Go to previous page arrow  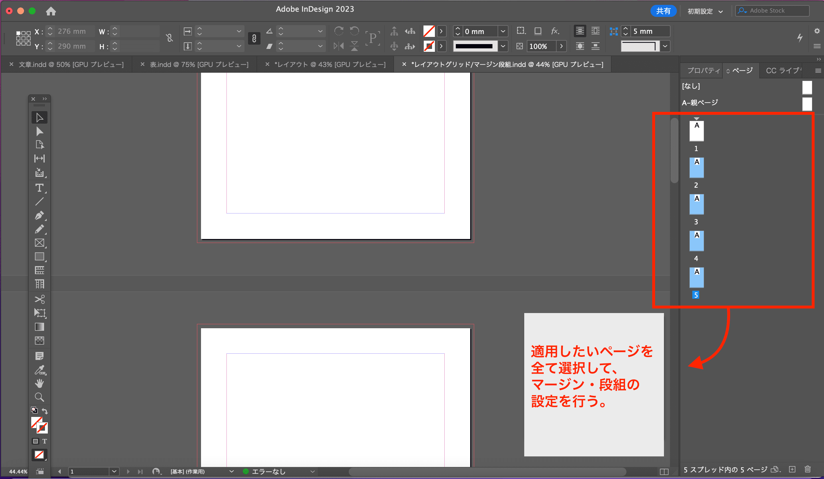60,472
